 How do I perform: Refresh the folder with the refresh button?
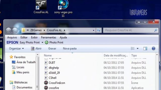pyautogui.click(x=99, y=30)
